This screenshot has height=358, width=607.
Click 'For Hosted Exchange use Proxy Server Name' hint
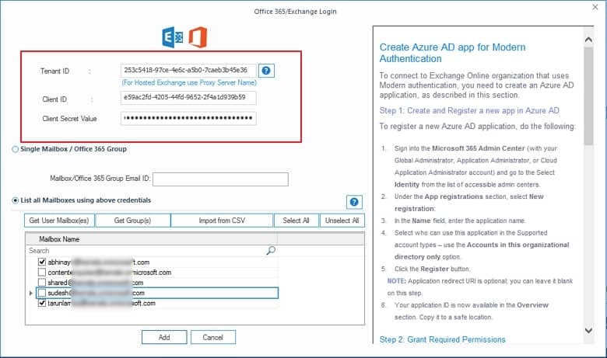click(x=189, y=82)
